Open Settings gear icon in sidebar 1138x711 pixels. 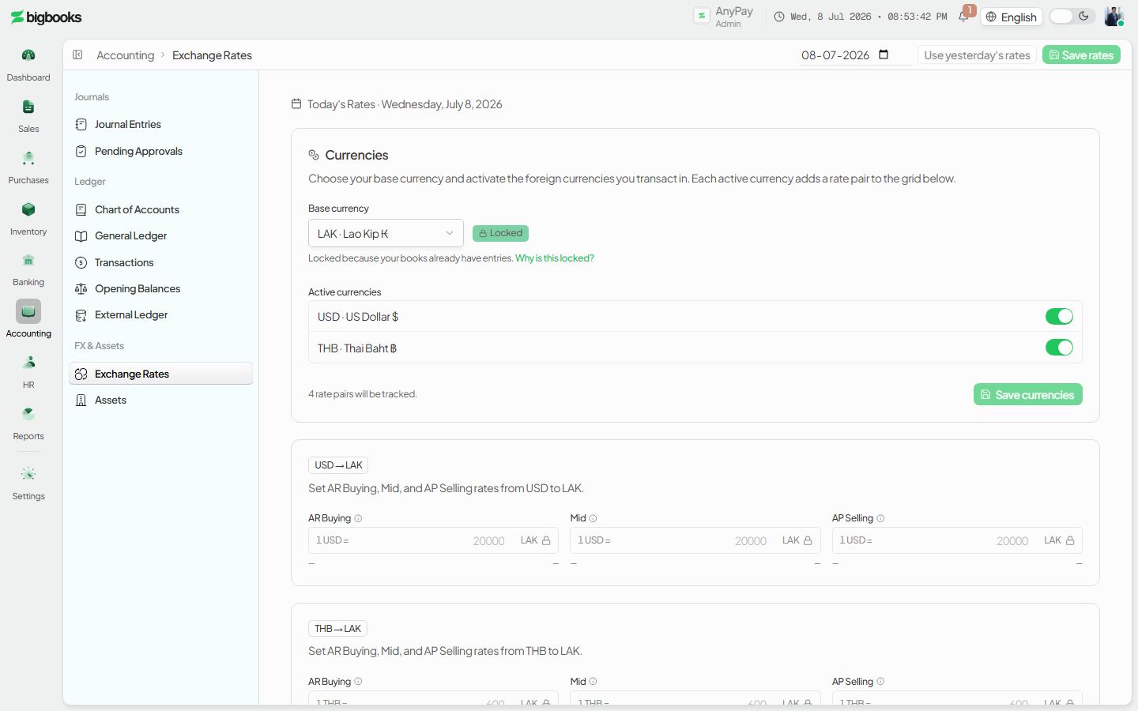point(28,474)
